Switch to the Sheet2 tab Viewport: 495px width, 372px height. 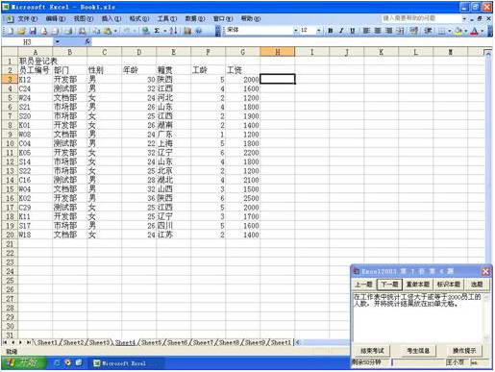(73, 342)
